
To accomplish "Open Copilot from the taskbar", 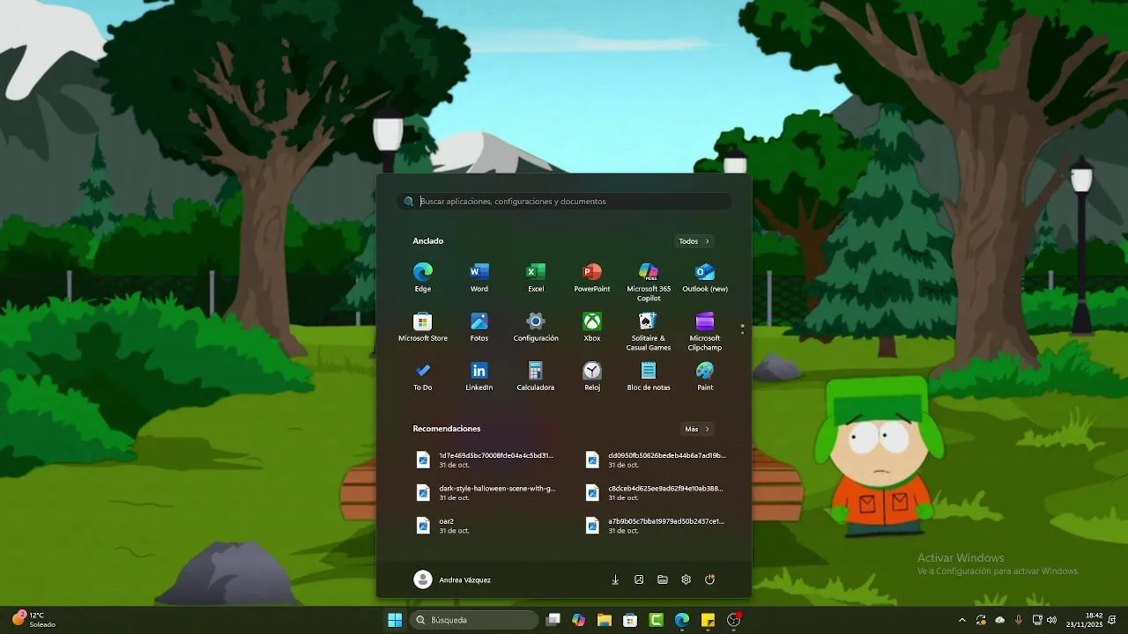I will tap(579, 620).
